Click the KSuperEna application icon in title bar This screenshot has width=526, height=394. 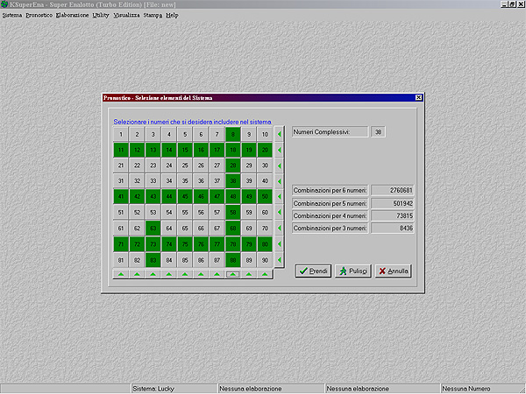pos(4,4)
